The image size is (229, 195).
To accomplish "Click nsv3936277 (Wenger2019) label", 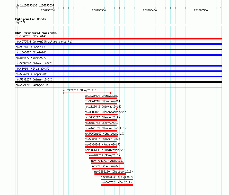I will coord(102,117).
